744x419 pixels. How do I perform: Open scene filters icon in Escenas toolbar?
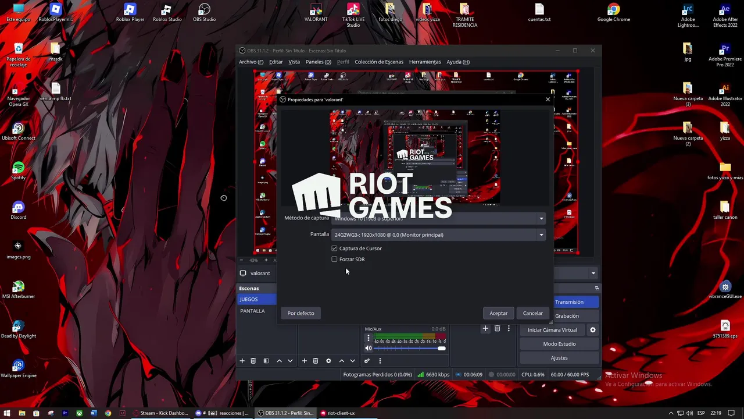(266, 361)
